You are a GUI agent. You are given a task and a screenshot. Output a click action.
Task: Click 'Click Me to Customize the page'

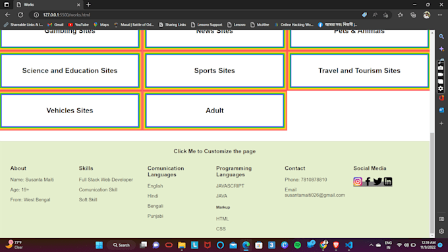click(215, 151)
